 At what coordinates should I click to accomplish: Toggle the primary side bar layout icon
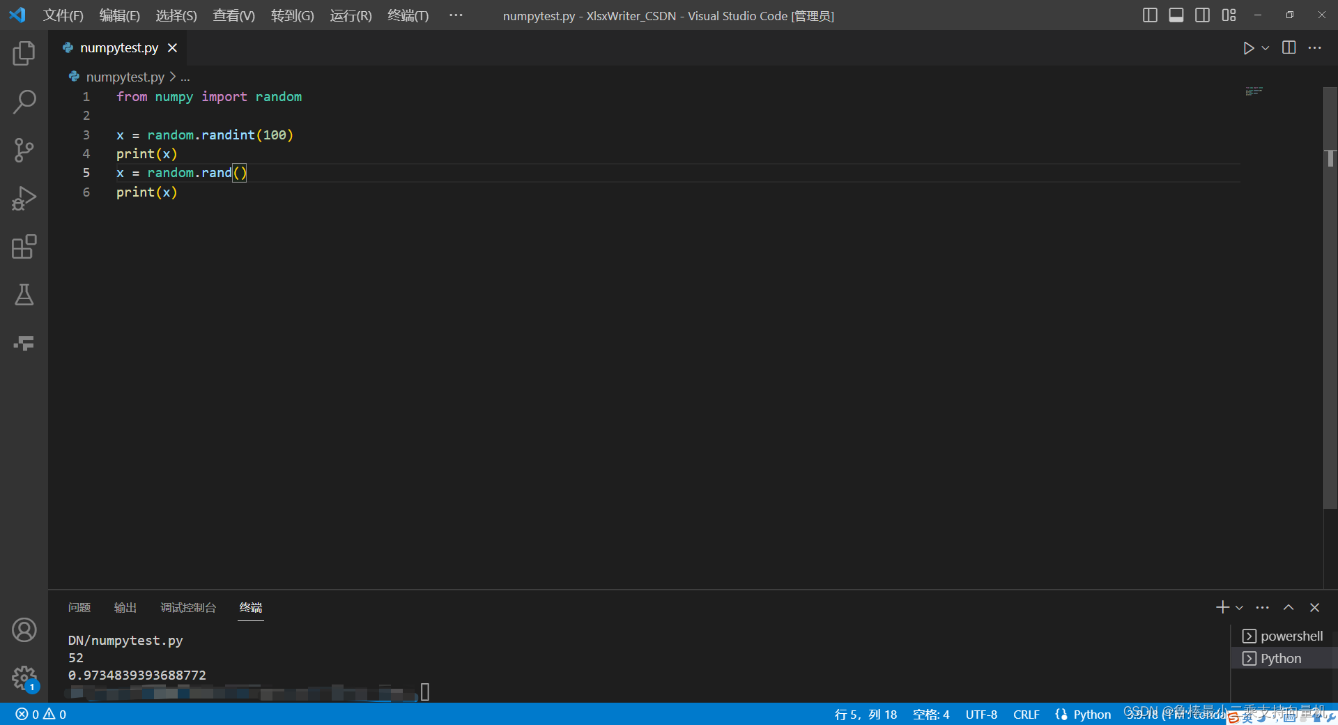(x=1150, y=15)
